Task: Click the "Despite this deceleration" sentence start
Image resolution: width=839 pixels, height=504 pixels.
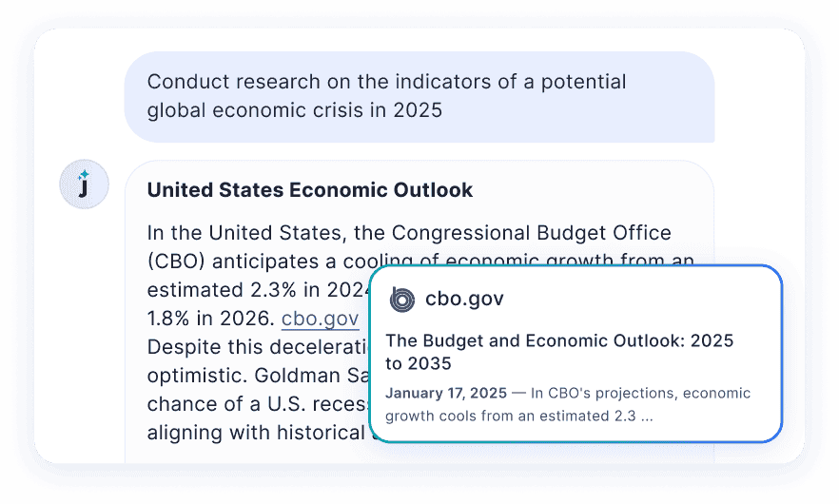Action: (x=258, y=347)
